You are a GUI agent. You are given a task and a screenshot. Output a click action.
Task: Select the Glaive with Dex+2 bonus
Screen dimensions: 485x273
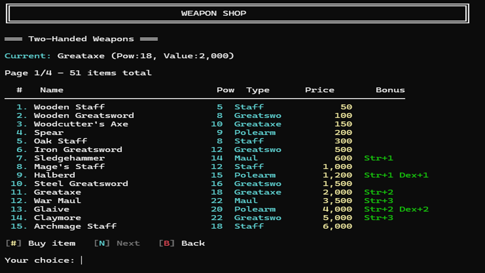point(52,209)
